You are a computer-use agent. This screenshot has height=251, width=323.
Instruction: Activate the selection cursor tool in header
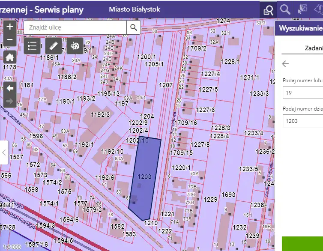(x=302, y=9)
